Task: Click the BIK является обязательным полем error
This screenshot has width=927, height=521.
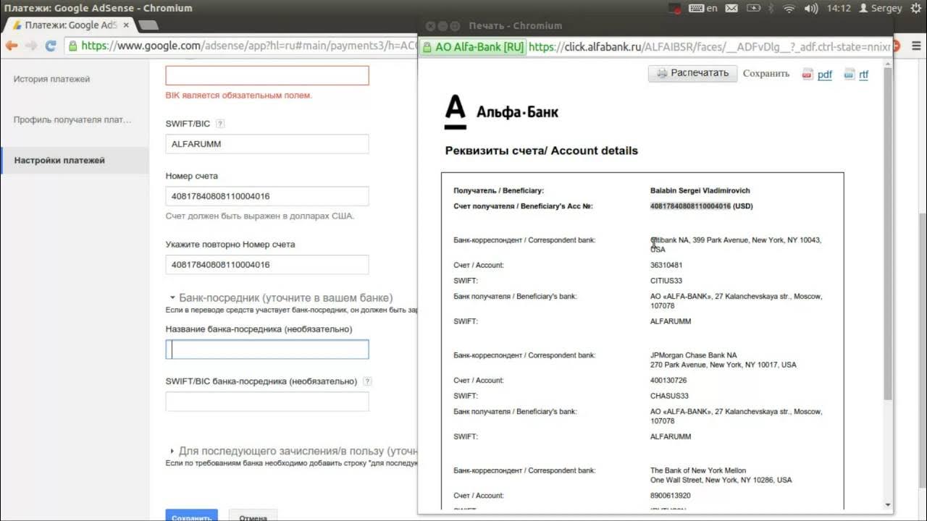Action: tap(239, 96)
